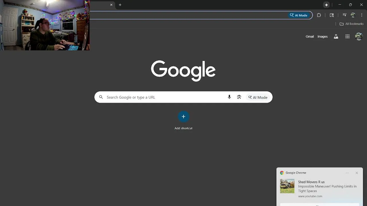367x206 pixels.
Task: Open notification options ellipsis
Action: 347,173
